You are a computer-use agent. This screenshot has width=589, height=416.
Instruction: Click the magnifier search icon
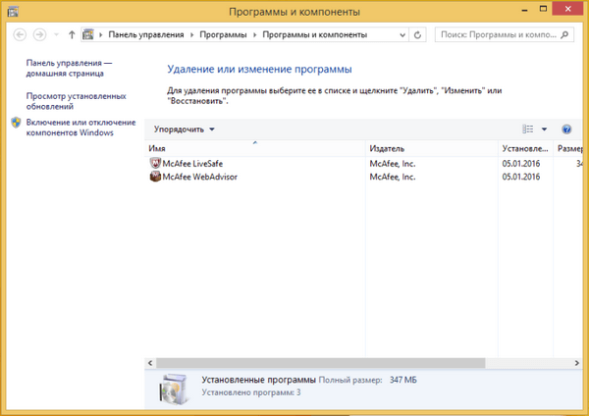[x=564, y=35]
